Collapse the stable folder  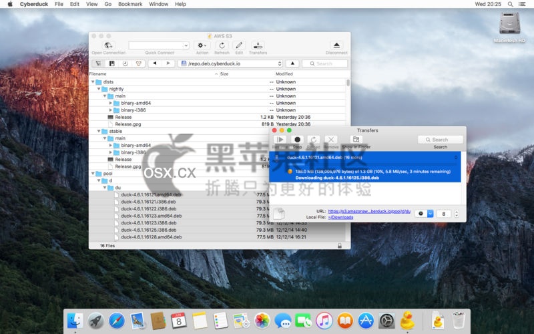[x=99, y=131]
